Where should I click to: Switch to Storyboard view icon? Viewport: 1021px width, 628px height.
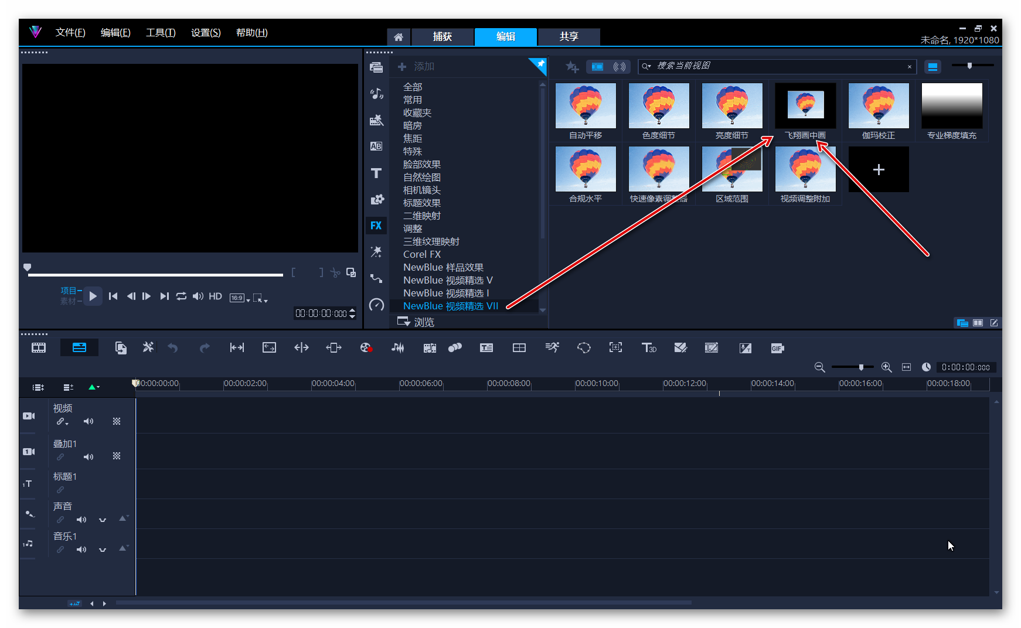(x=39, y=348)
